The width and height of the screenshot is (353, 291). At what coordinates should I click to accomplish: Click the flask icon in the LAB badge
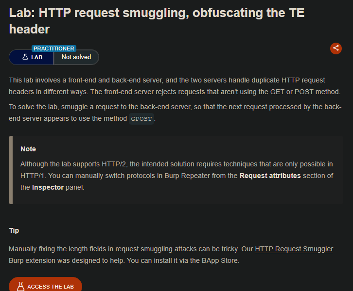[x=25, y=57]
